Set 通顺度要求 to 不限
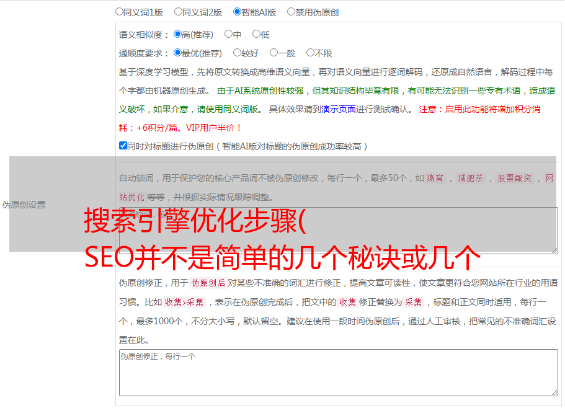The width and height of the screenshot is (565, 408). pos(310,53)
